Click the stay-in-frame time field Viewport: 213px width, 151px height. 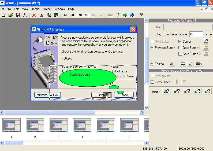click(x=196, y=34)
